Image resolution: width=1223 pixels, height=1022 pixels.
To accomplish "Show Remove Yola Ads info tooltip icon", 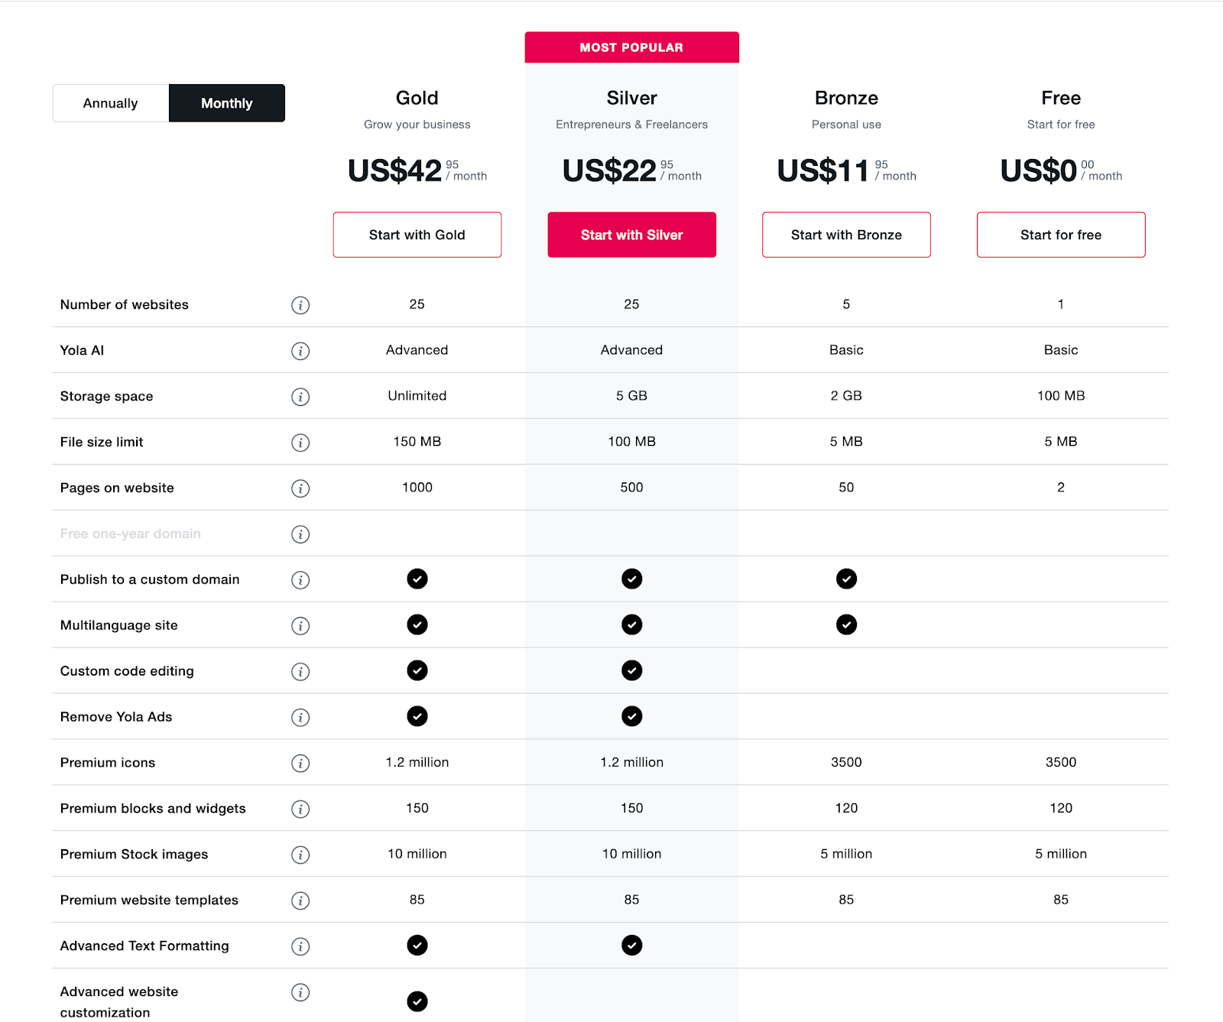I will [300, 718].
